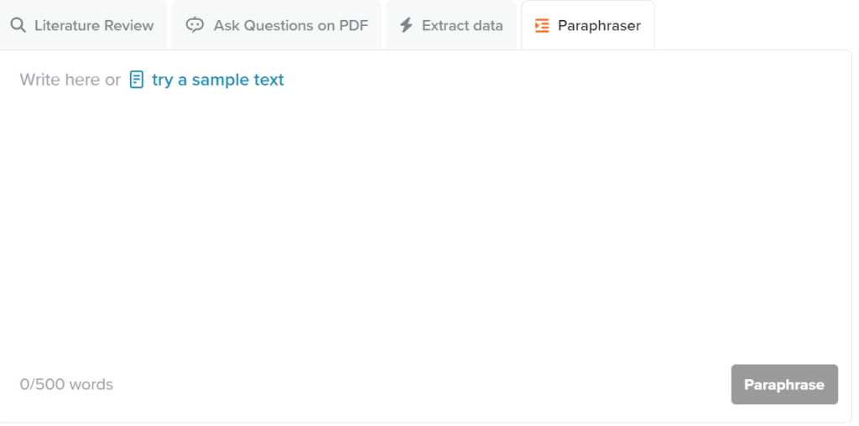This screenshot has width=859, height=426.
Task: Open the Ask Questions on PDF tab
Action: click(x=277, y=25)
